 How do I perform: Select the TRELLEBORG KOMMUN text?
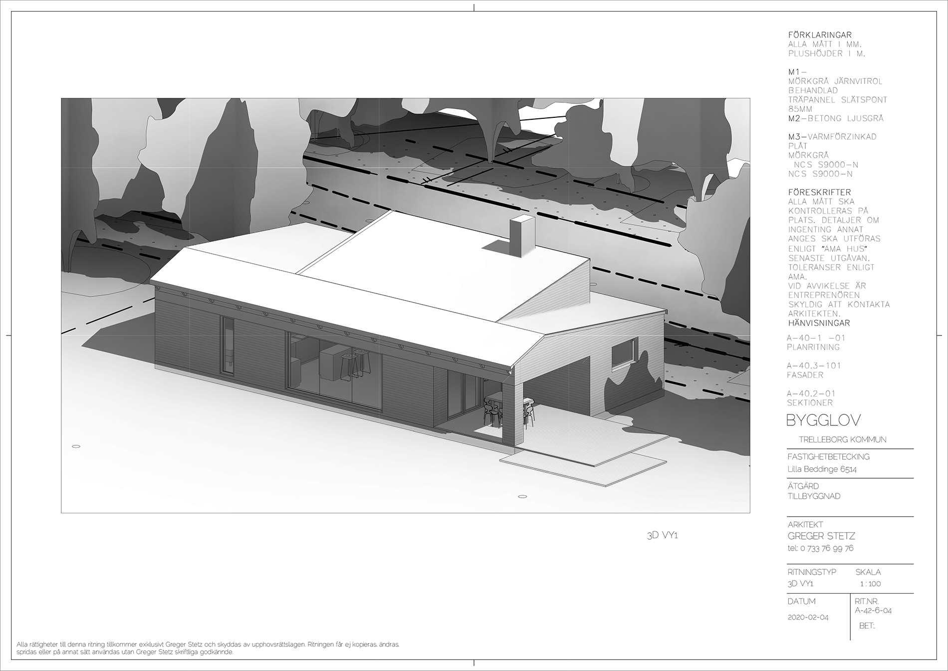coord(842,440)
